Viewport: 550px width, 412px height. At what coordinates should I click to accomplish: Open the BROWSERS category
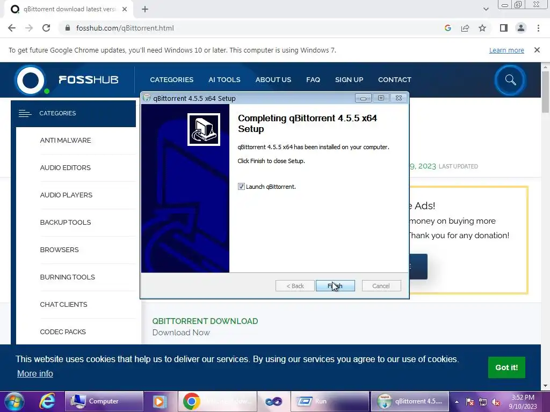point(59,250)
